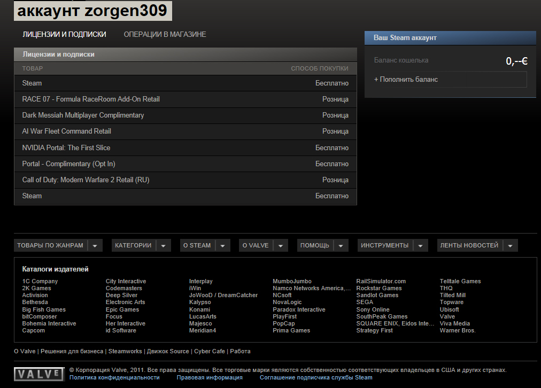Open the КАТЕГОРИИ dropdown arrow
This screenshot has height=388, width=541.
point(163,245)
